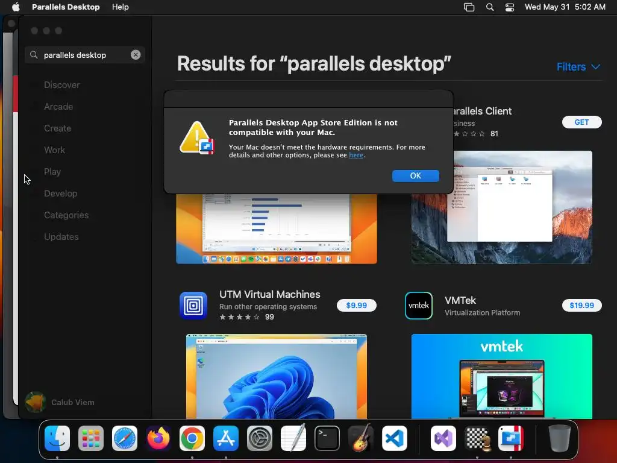Open the Apple menu
This screenshot has width=617, height=463.
click(16, 7)
